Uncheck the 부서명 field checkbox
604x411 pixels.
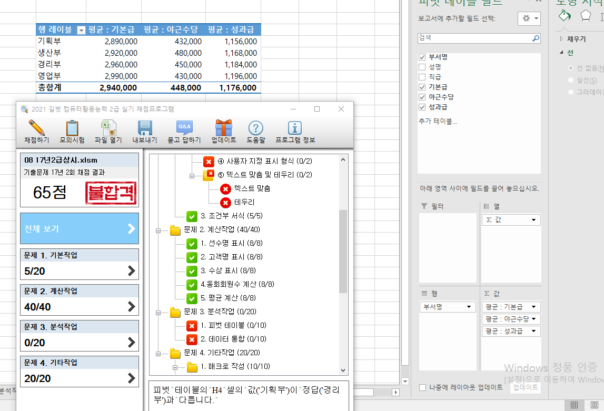[x=422, y=57]
